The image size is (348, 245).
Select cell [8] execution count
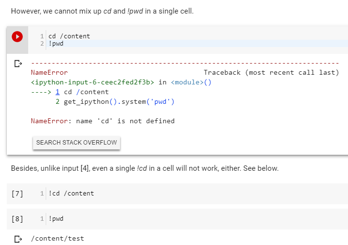(x=17, y=219)
